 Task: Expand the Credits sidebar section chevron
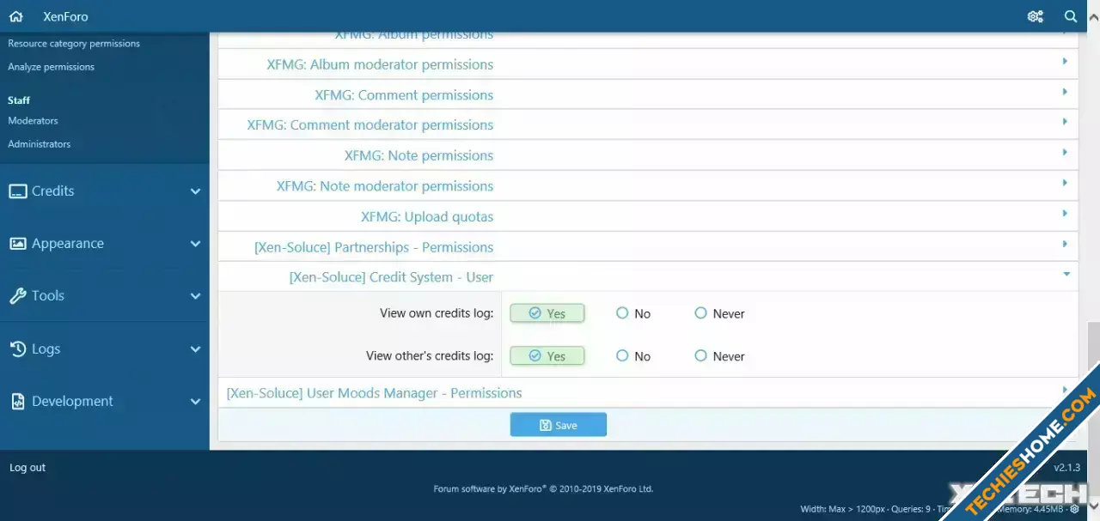[195, 191]
